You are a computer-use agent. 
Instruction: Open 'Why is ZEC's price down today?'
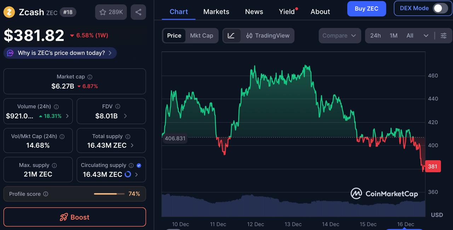[60, 53]
